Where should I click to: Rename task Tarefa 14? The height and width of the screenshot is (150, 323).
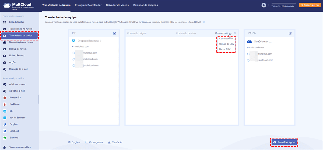pos(115,142)
